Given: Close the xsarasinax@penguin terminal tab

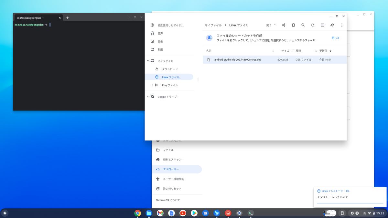Looking at the screenshot, I should click(x=59, y=18).
